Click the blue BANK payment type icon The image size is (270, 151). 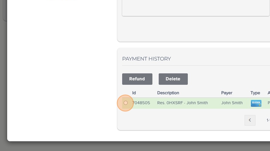click(256, 103)
